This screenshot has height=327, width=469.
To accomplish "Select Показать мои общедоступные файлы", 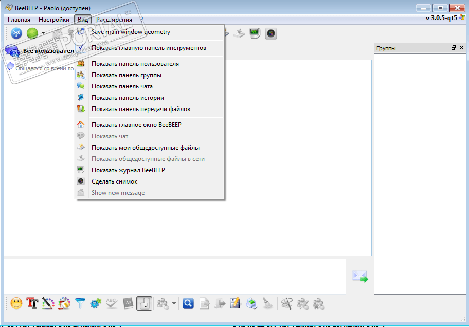I will coord(149,148).
